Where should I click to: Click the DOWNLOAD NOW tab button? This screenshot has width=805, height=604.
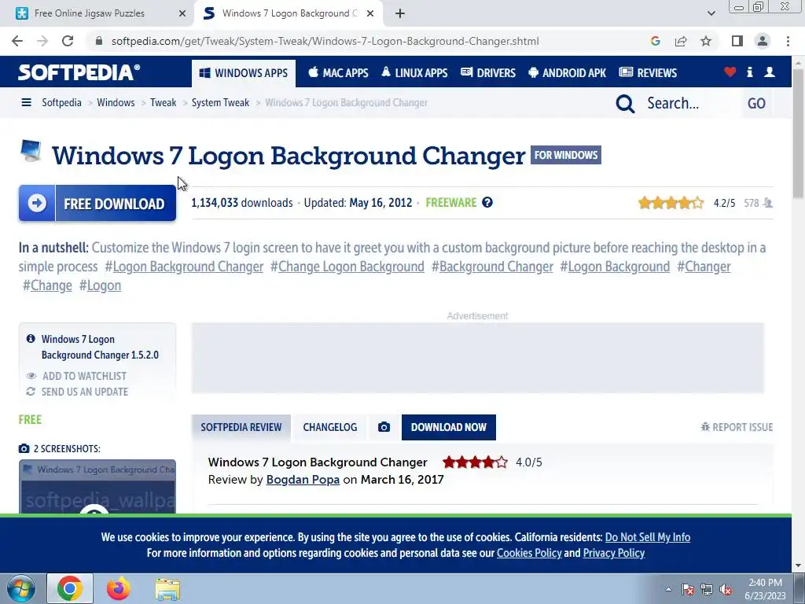point(449,427)
